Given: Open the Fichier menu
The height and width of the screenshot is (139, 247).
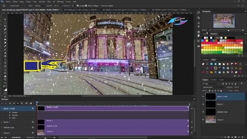Looking at the screenshot, I should coord(8,2).
